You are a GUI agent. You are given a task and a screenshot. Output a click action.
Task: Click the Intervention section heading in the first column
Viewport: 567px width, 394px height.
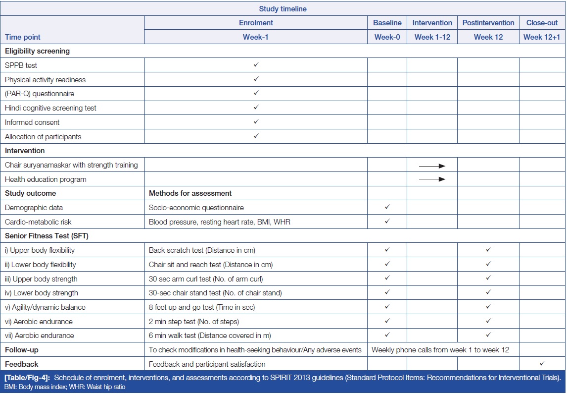point(25,151)
